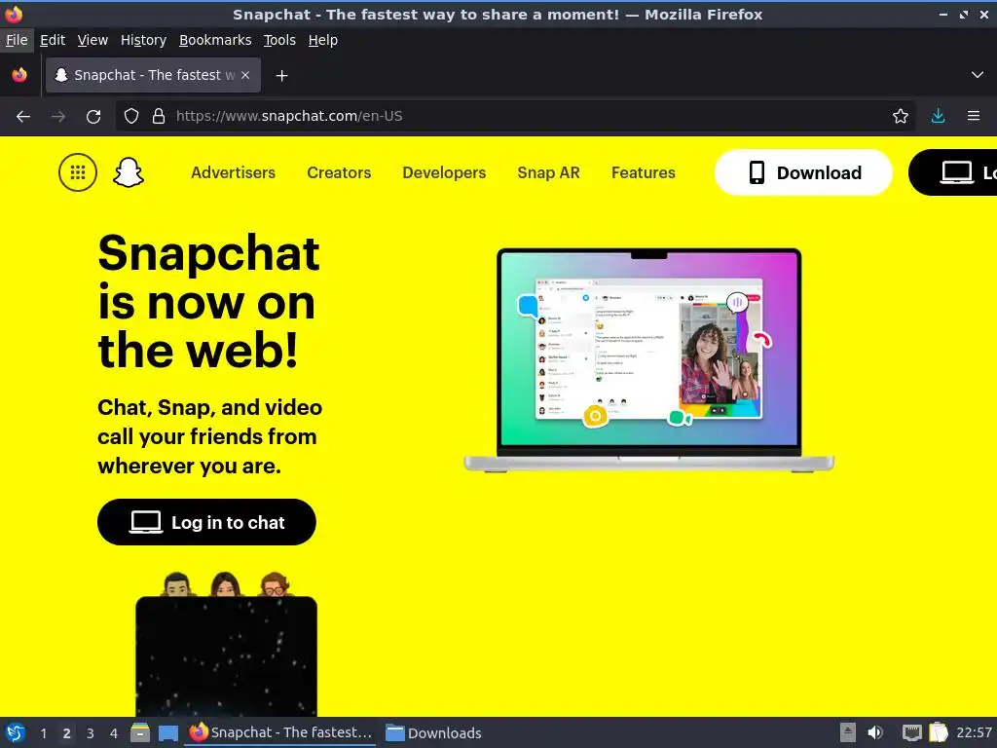Click the white Download button
997x748 pixels.
[x=803, y=172]
